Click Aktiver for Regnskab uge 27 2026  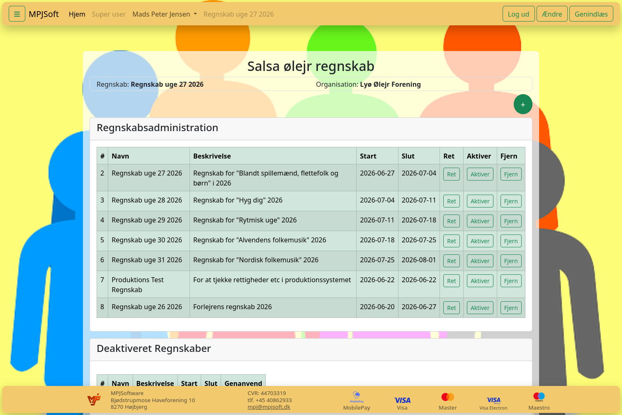coord(480,174)
